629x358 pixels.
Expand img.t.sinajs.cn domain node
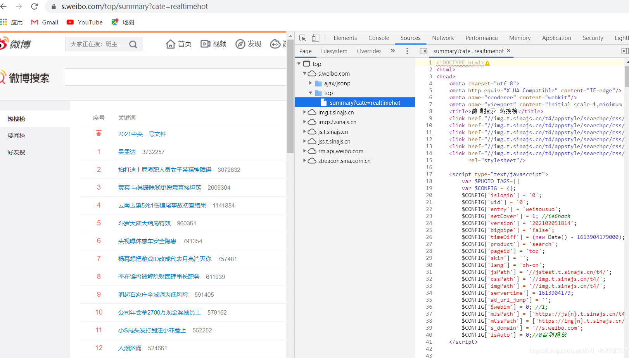pos(305,112)
